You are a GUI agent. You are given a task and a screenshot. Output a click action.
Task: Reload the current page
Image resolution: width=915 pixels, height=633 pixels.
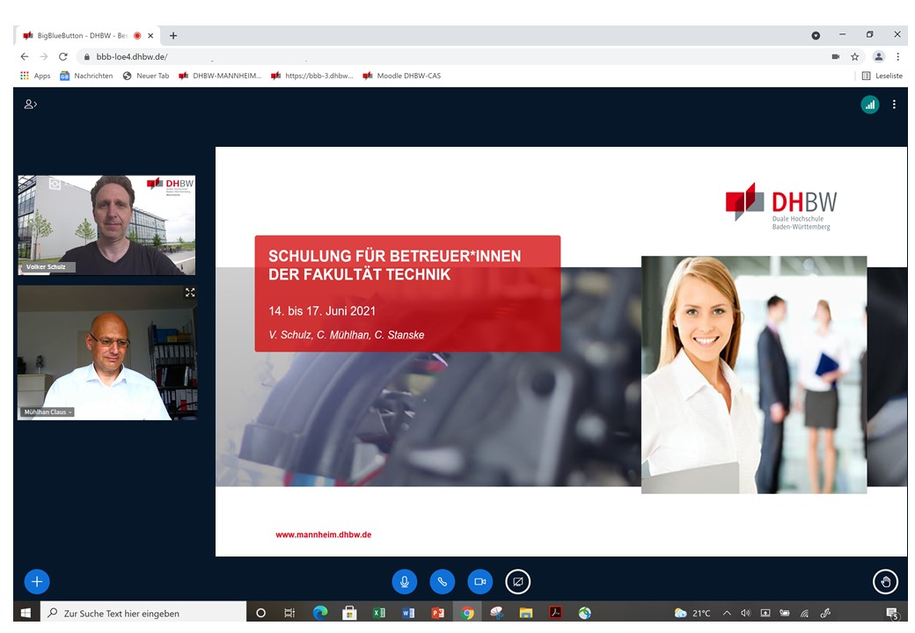pos(62,56)
